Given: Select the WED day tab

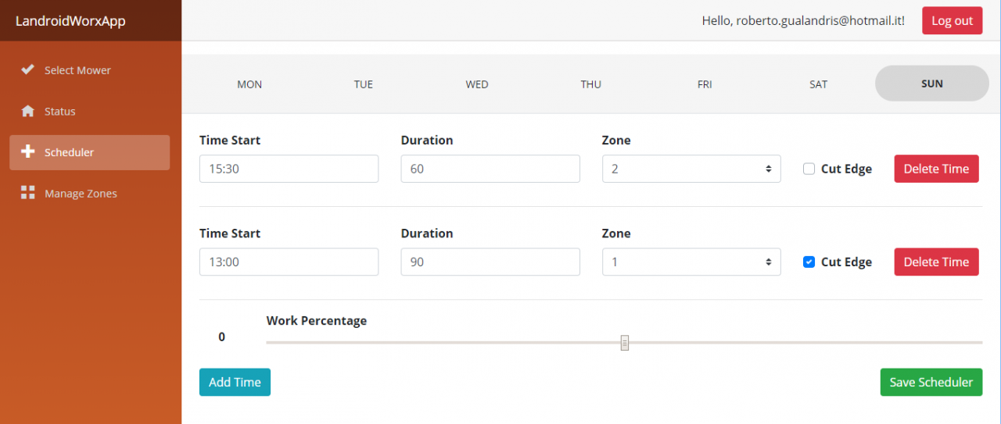Looking at the screenshot, I should pyautogui.click(x=477, y=84).
